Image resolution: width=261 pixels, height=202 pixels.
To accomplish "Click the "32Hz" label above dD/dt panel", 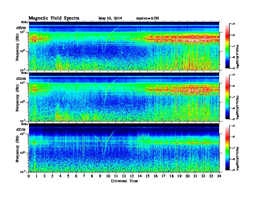I will 24,73.
